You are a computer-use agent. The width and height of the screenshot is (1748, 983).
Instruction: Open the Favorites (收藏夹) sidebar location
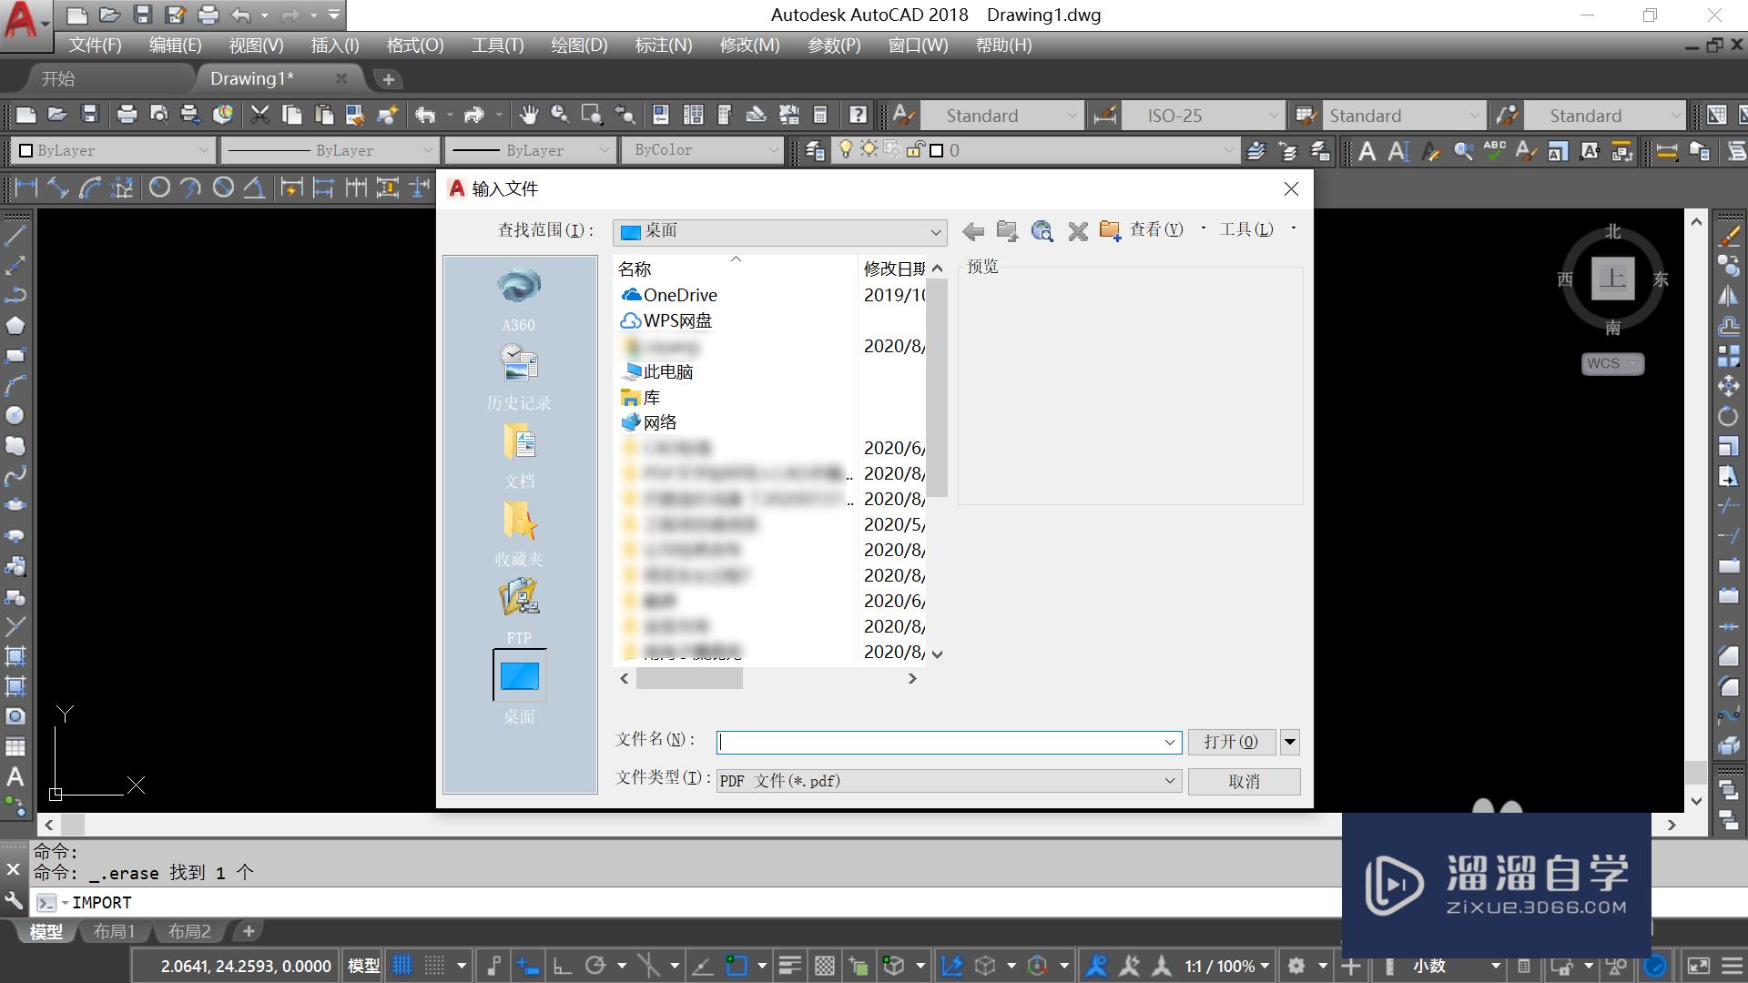point(519,533)
